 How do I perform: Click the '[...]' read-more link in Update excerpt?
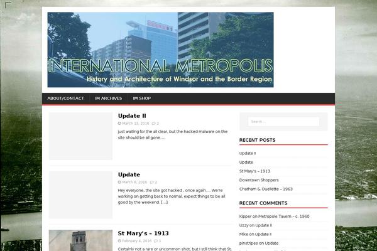point(165,202)
